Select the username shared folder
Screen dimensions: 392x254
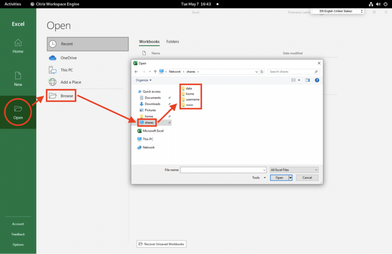pyautogui.click(x=191, y=99)
